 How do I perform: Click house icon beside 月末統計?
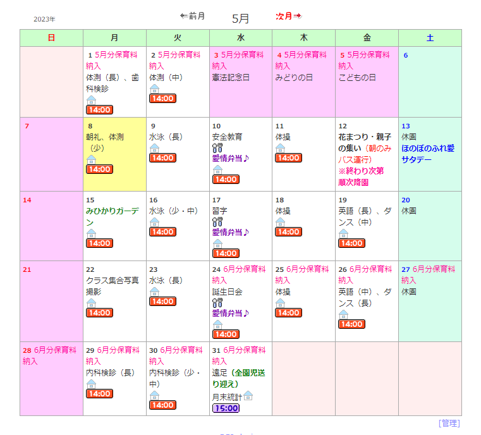point(248,396)
